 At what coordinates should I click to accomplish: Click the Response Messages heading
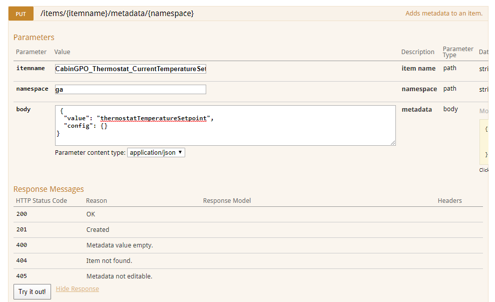coord(49,189)
